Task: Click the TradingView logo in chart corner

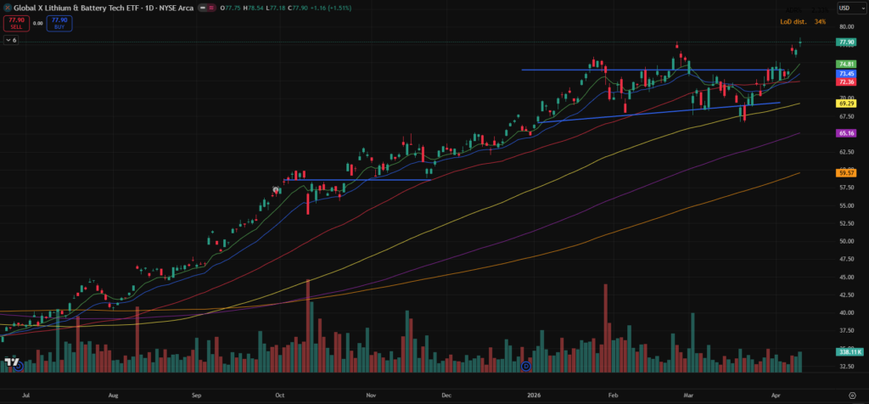Action: pyautogui.click(x=12, y=362)
